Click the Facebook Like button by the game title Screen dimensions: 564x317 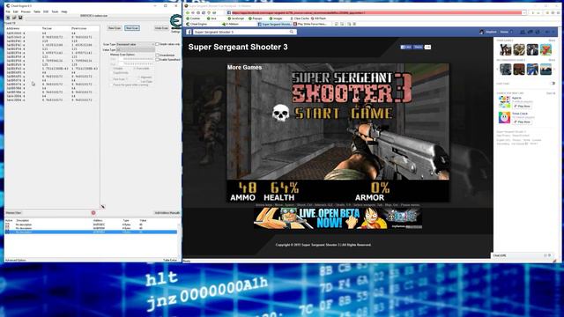tap(405, 47)
